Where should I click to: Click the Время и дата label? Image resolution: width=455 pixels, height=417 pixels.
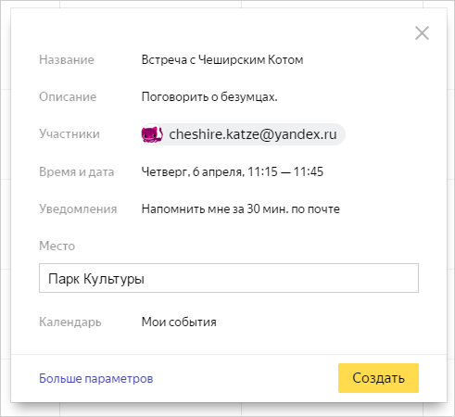point(77,171)
